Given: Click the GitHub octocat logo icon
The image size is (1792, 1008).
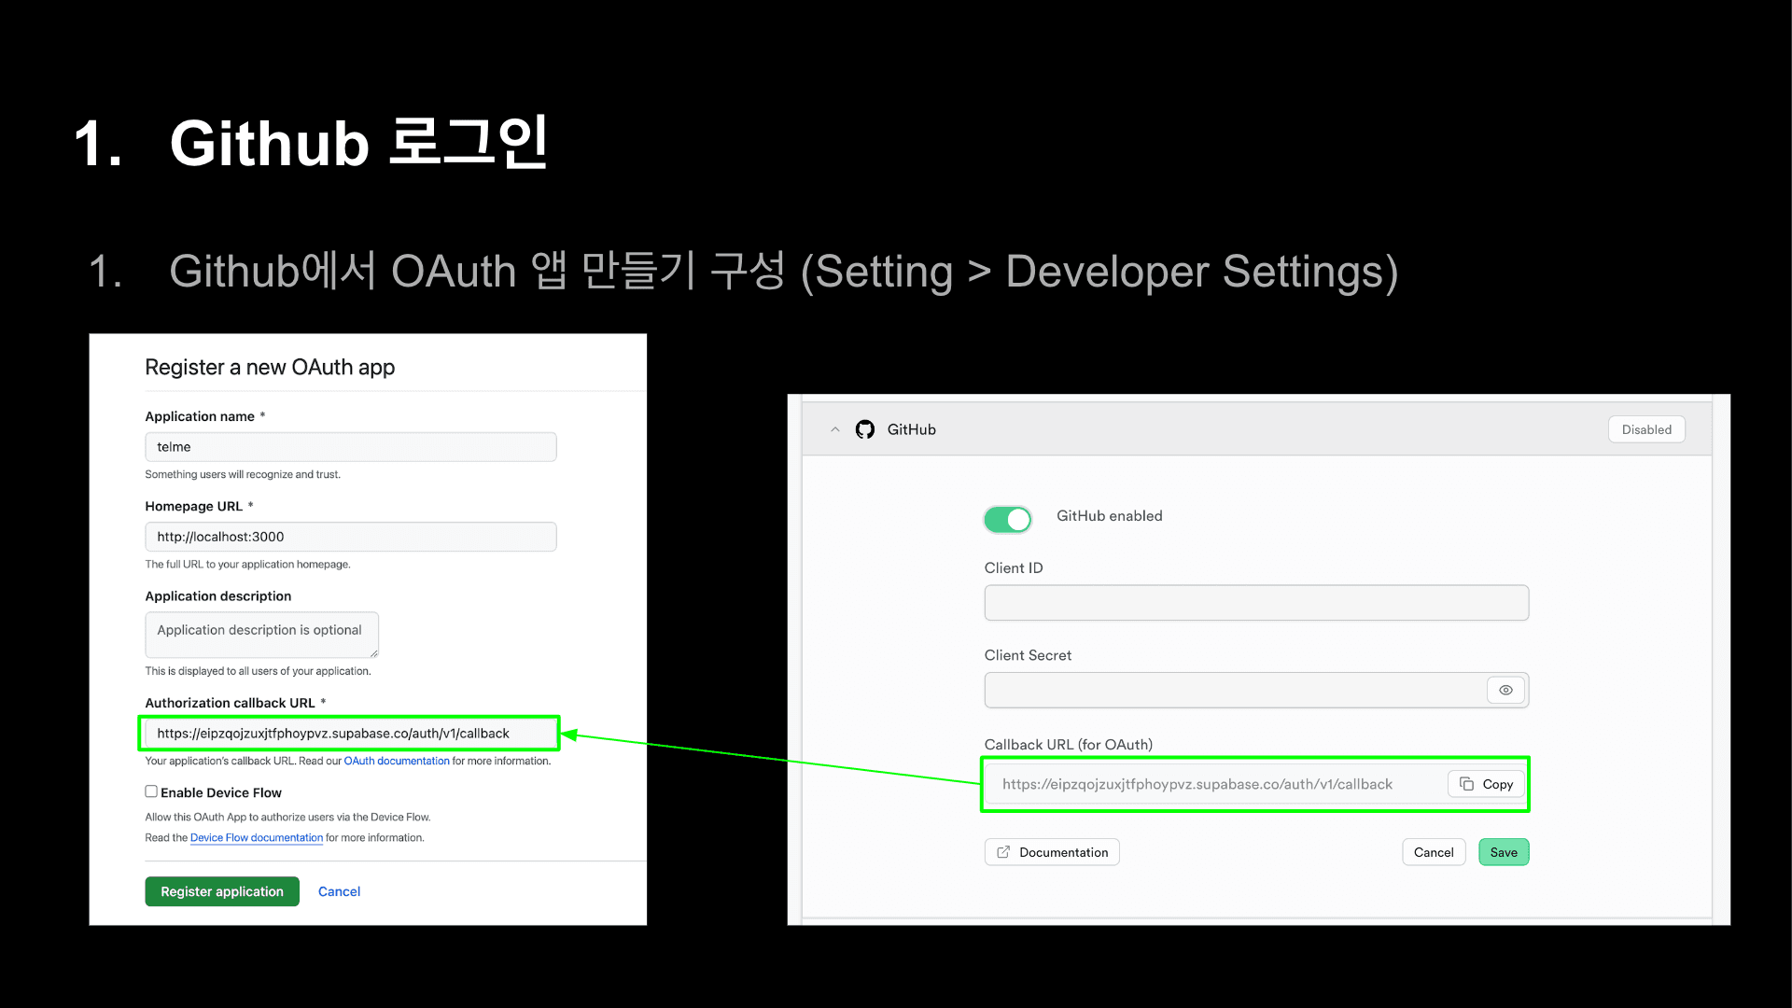Looking at the screenshot, I should 865,429.
